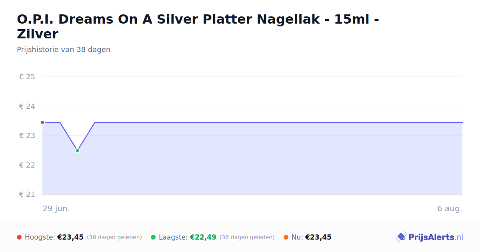Image resolution: width=480 pixels, height=252 pixels.
Task: Click the € 25 axis label
Action: point(27,77)
